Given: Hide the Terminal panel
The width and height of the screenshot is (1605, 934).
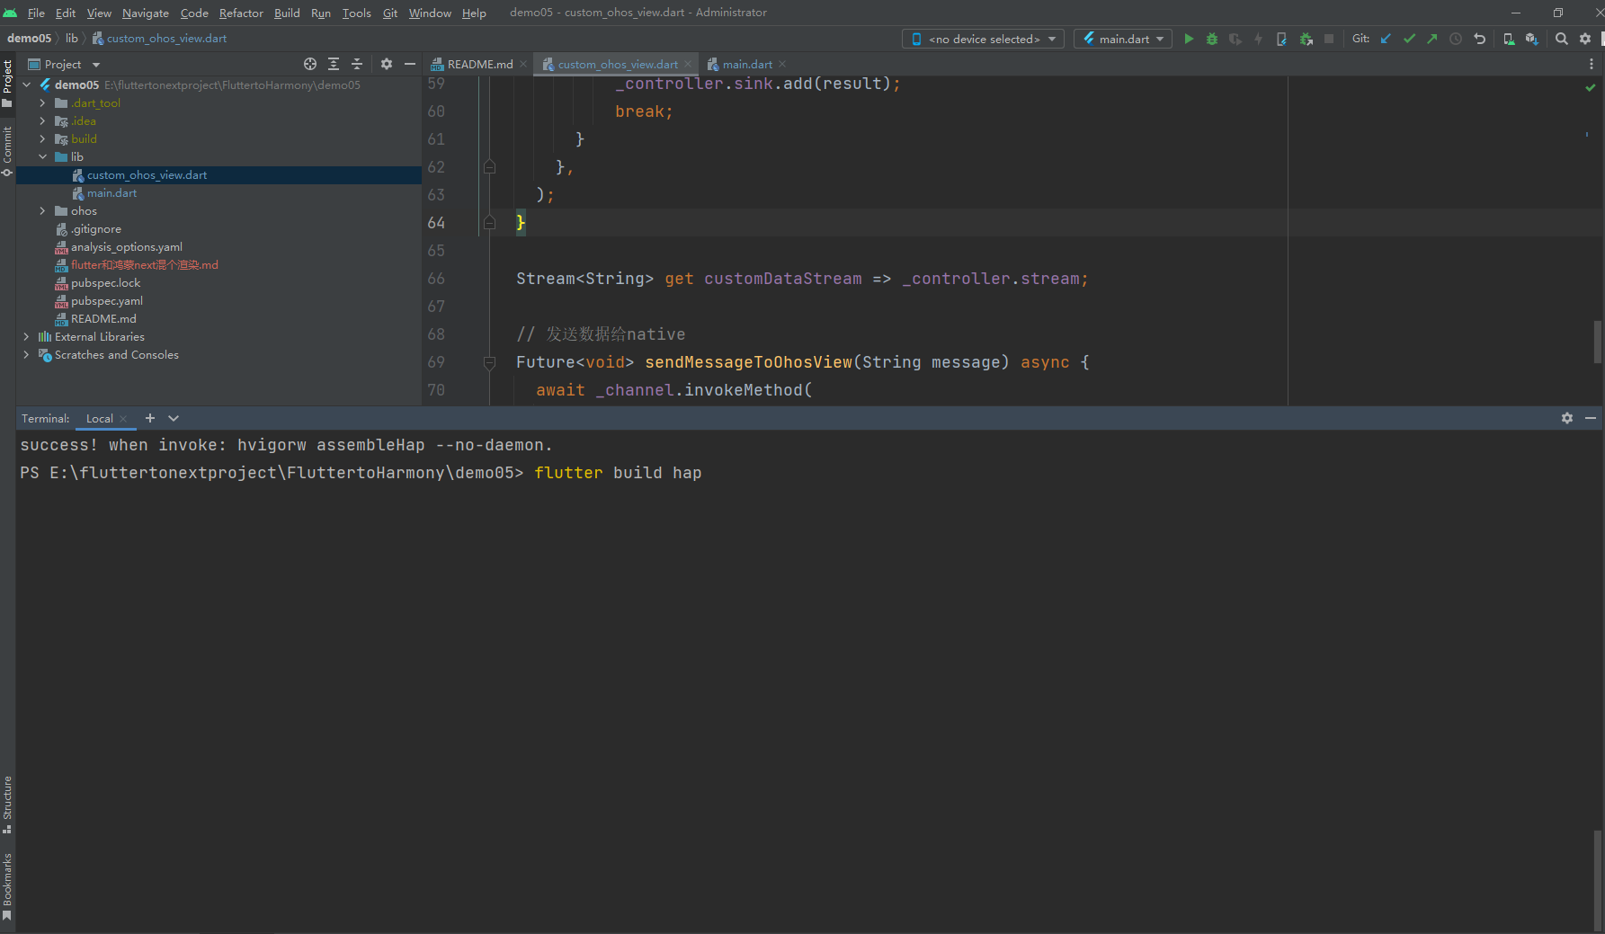Looking at the screenshot, I should tap(1591, 418).
